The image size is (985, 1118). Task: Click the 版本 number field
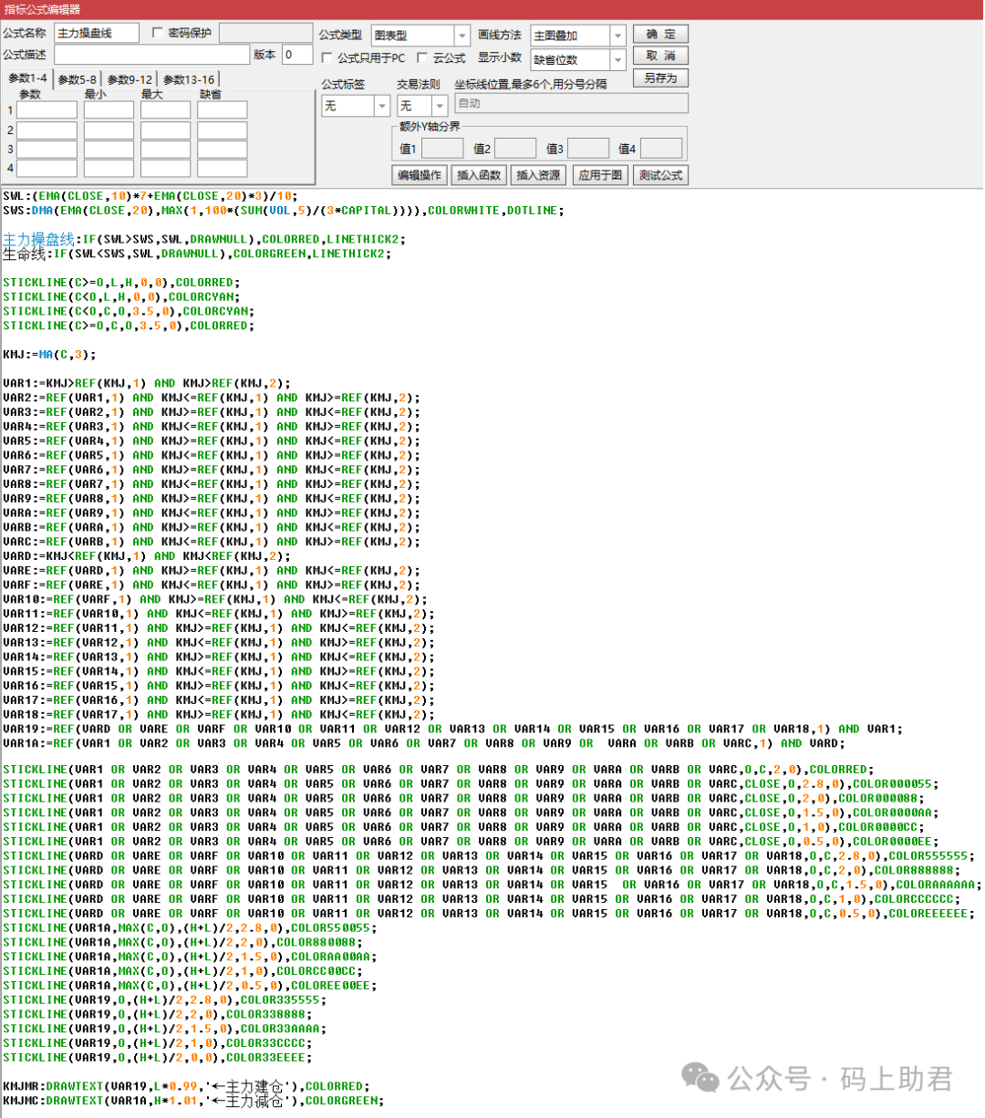[297, 55]
